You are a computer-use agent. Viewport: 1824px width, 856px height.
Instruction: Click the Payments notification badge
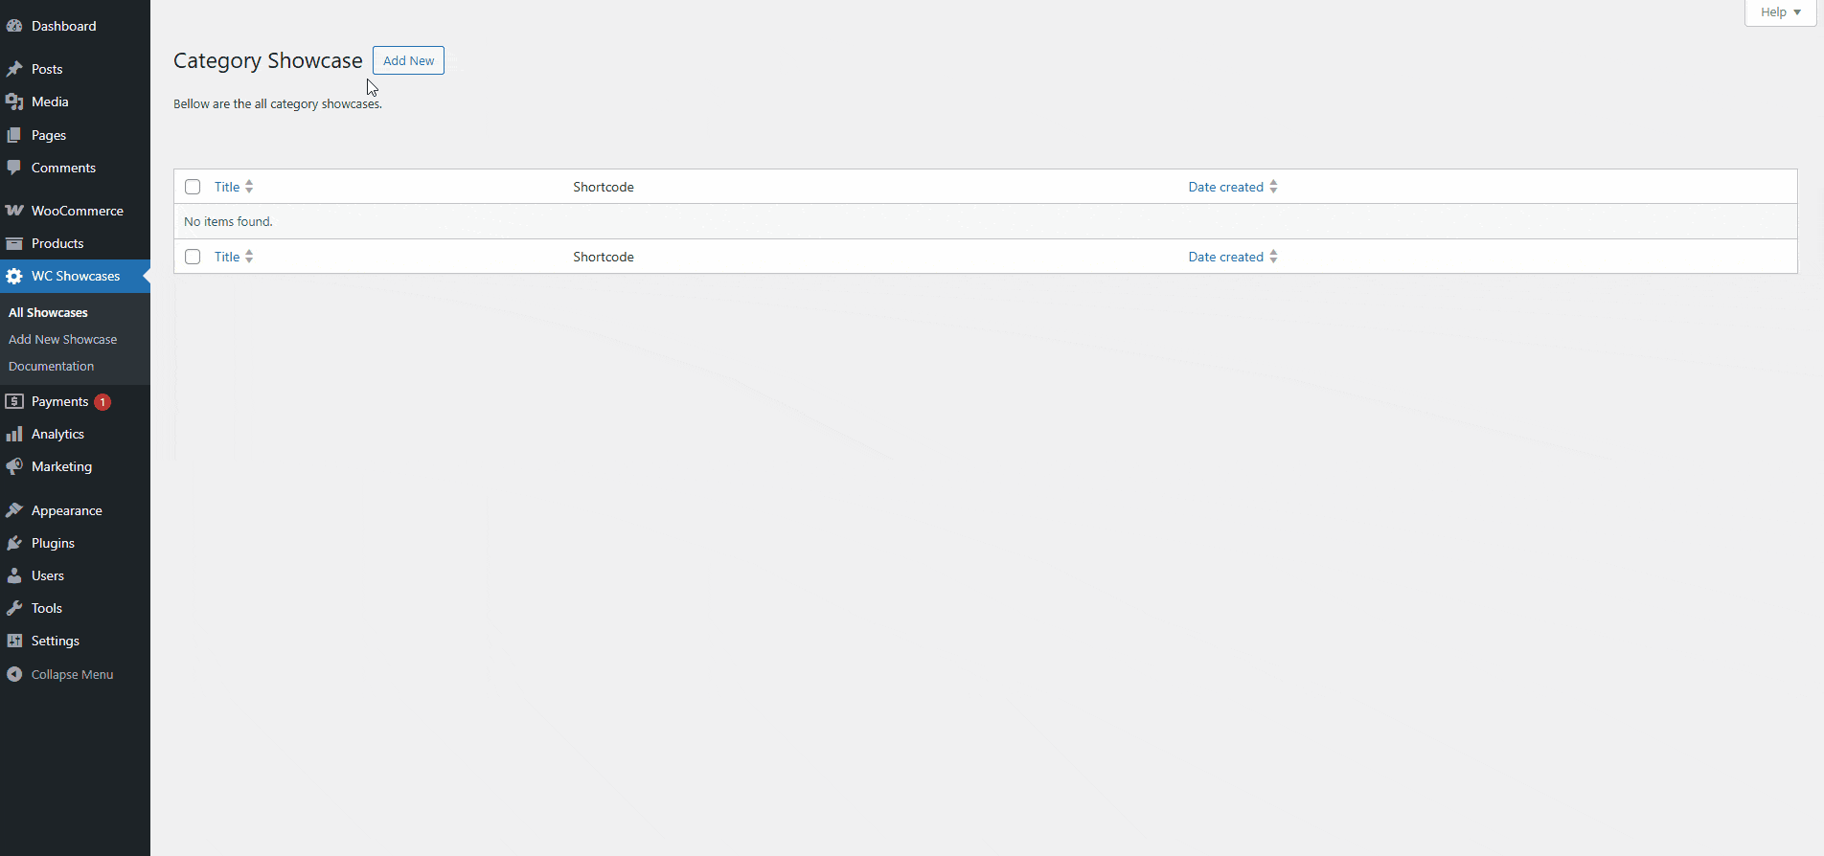coord(103,402)
